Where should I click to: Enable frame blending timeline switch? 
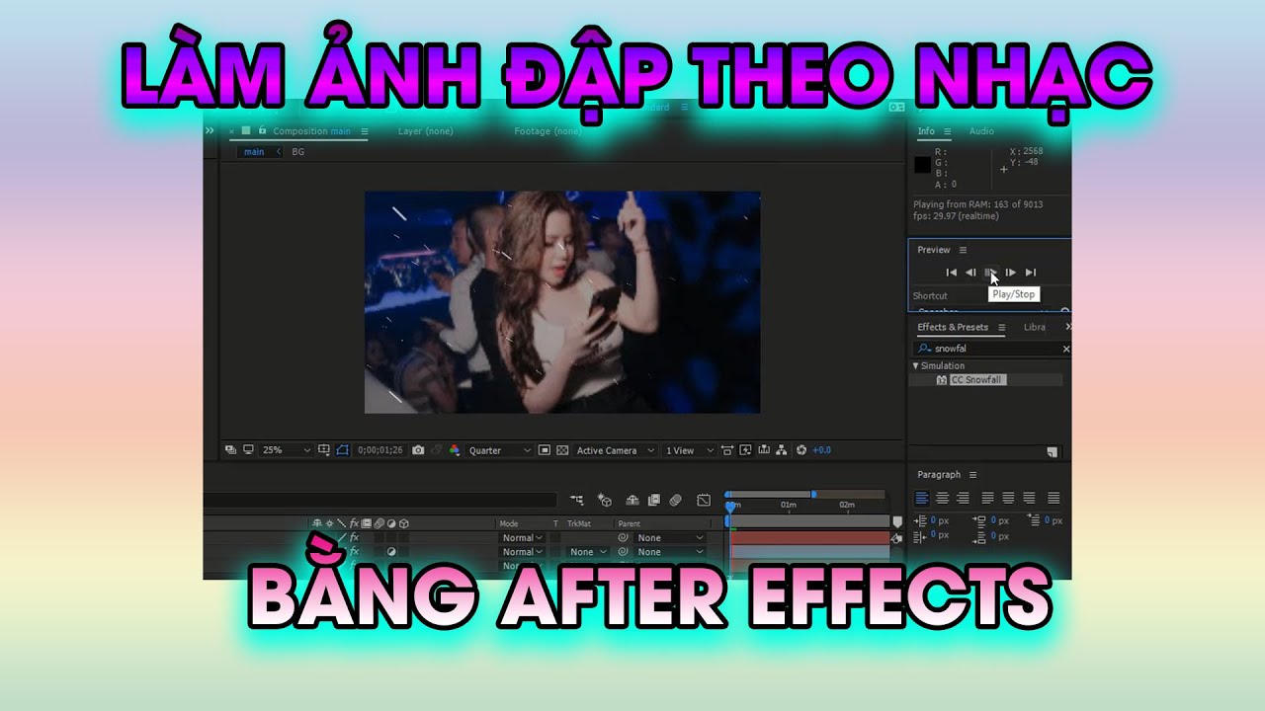653,501
